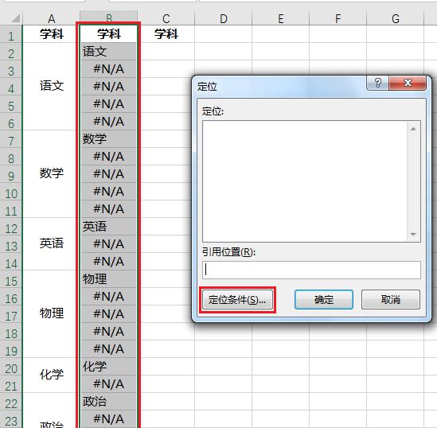Image resolution: width=437 pixels, height=428 pixels.
Task: Click cell C1 containing 学科
Action: pyautogui.click(x=166, y=34)
